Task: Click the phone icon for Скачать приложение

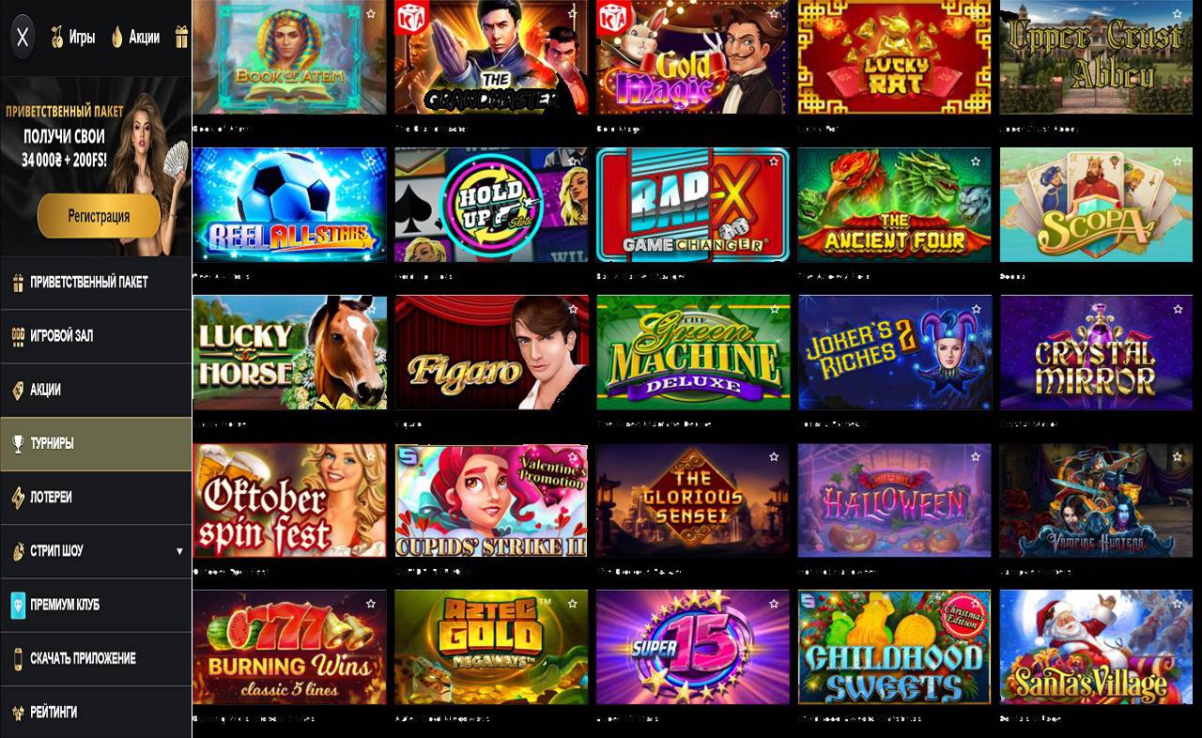Action: pos(17,658)
